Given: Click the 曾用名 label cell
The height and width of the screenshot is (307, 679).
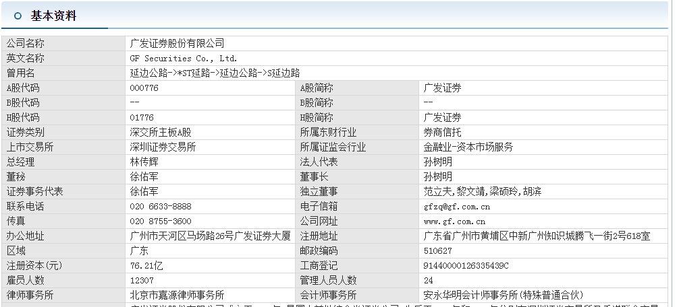Looking at the screenshot, I should pos(63,73).
